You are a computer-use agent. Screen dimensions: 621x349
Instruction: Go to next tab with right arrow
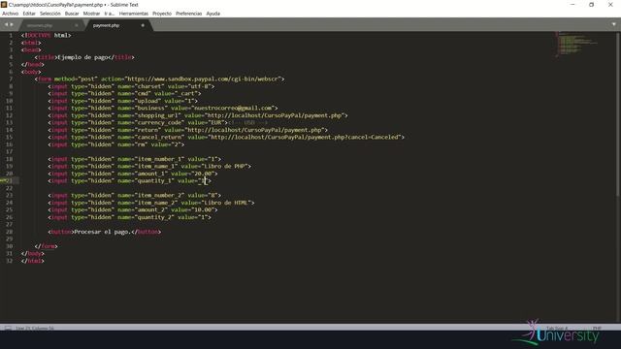pyautogui.click(x=12, y=24)
